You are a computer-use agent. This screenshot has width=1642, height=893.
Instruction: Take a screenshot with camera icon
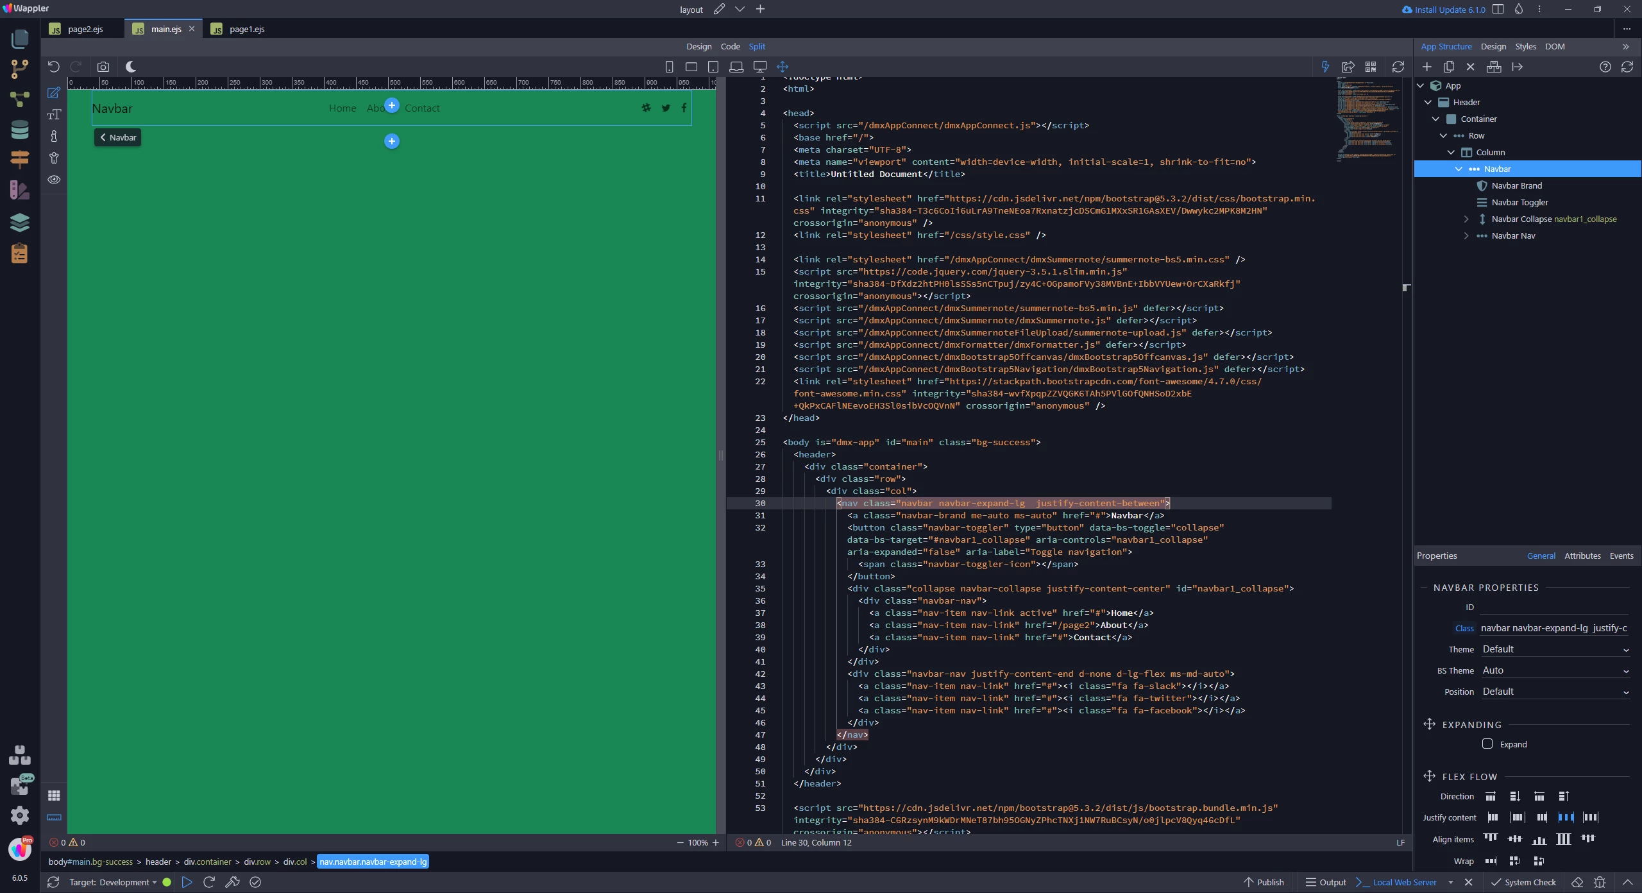tap(103, 67)
